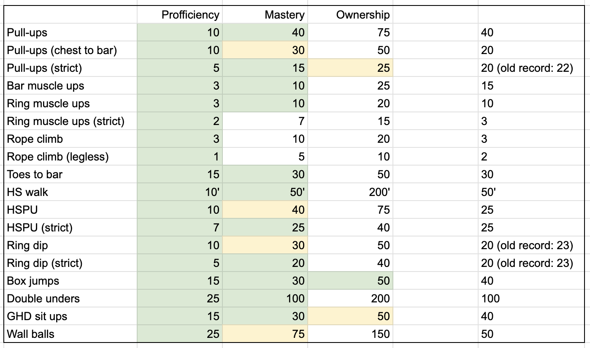Select the Pull-ups (chest to bar) cell
The height and width of the screenshot is (348, 590).
coord(62,50)
